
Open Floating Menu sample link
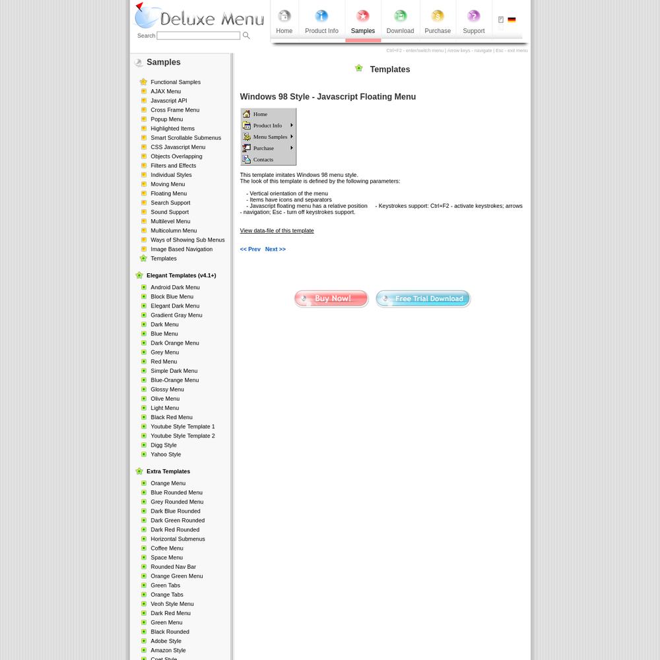(169, 193)
